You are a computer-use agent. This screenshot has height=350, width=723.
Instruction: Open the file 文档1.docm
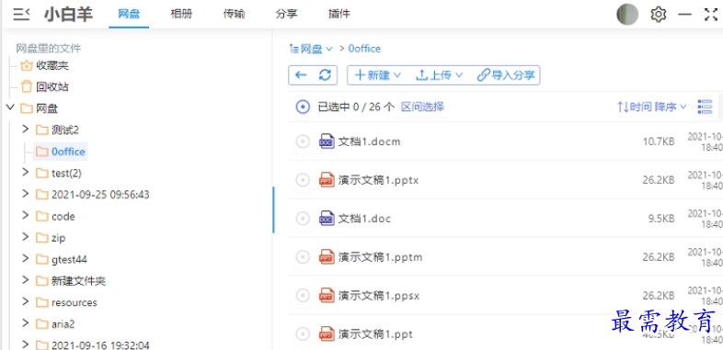[x=370, y=141]
